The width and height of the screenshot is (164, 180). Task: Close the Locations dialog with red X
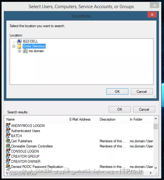[152, 14]
